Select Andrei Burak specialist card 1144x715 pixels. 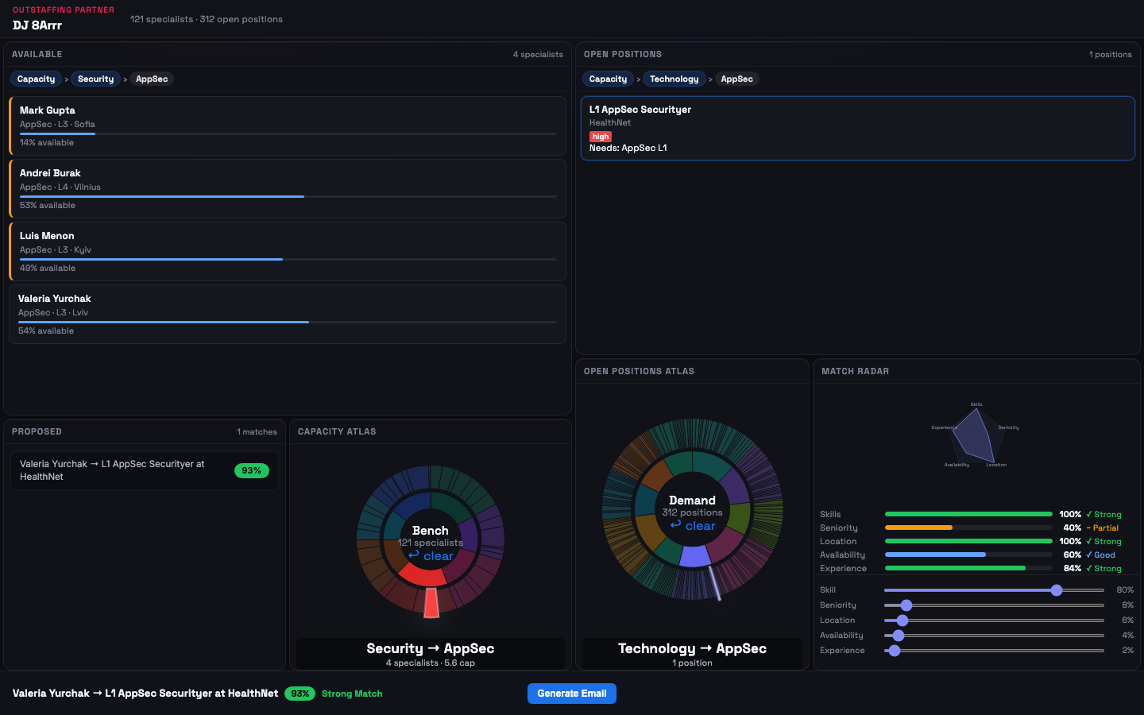coord(288,188)
